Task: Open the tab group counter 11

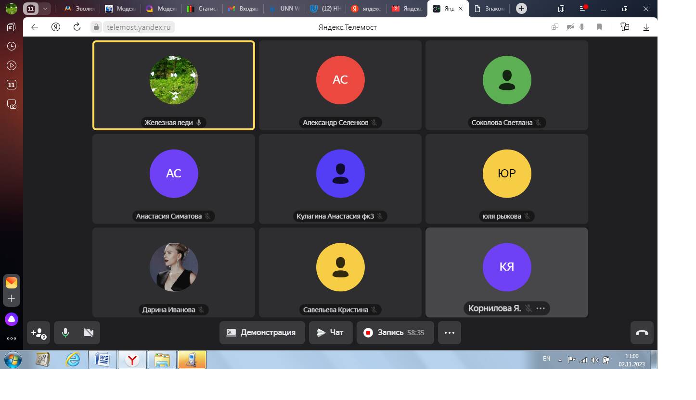Action: (31, 8)
